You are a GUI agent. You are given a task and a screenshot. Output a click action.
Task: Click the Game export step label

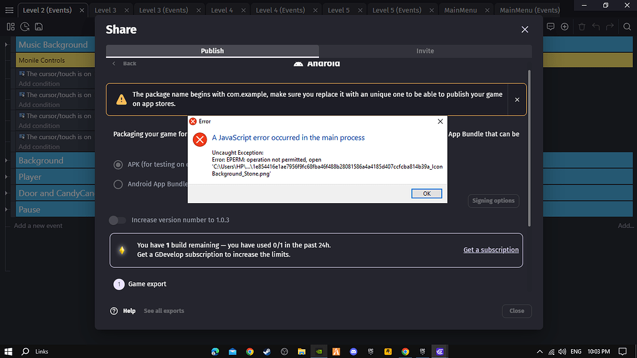[x=147, y=284]
